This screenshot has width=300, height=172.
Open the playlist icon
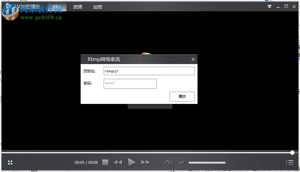(x=290, y=163)
